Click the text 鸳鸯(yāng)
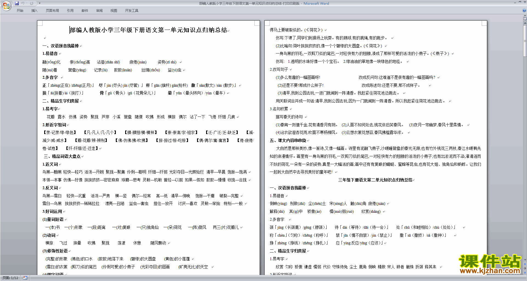 coord(77,70)
